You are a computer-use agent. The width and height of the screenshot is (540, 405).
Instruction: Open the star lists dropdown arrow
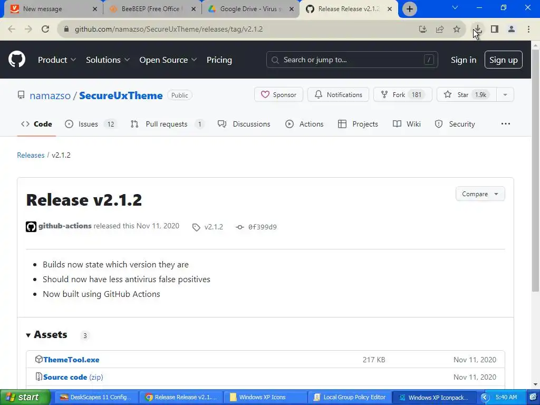(505, 95)
